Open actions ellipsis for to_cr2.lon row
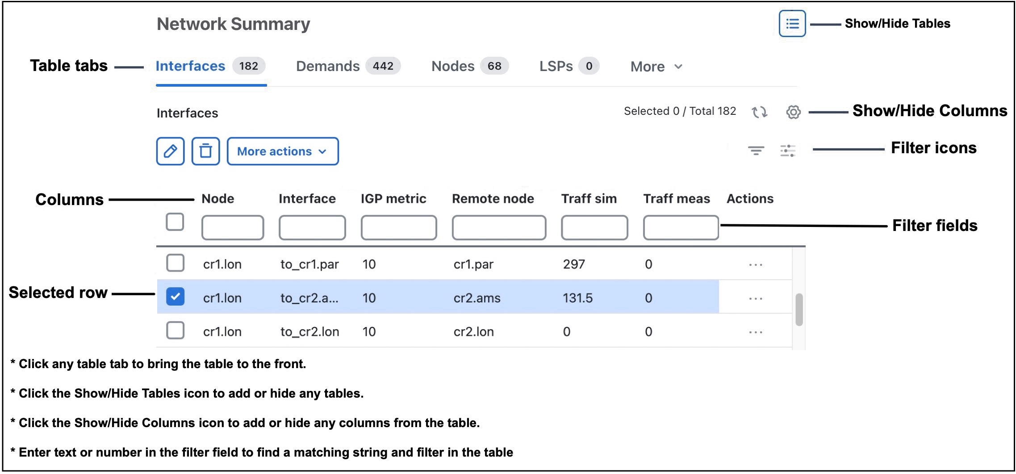The width and height of the screenshot is (1016, 474). tap(756, 332)
